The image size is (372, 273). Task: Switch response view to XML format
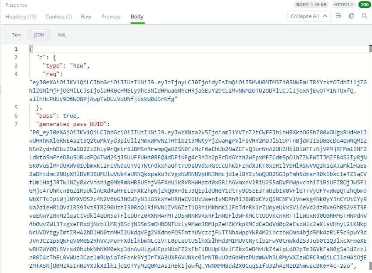tap(61, 35)
